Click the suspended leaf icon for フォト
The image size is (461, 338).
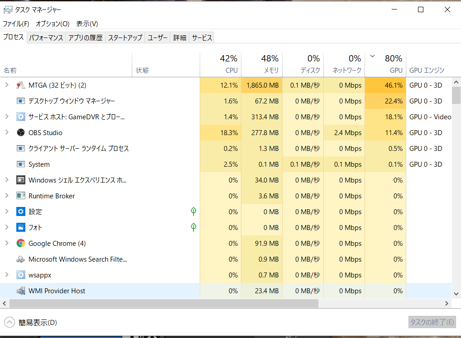[x=193, y=227]
